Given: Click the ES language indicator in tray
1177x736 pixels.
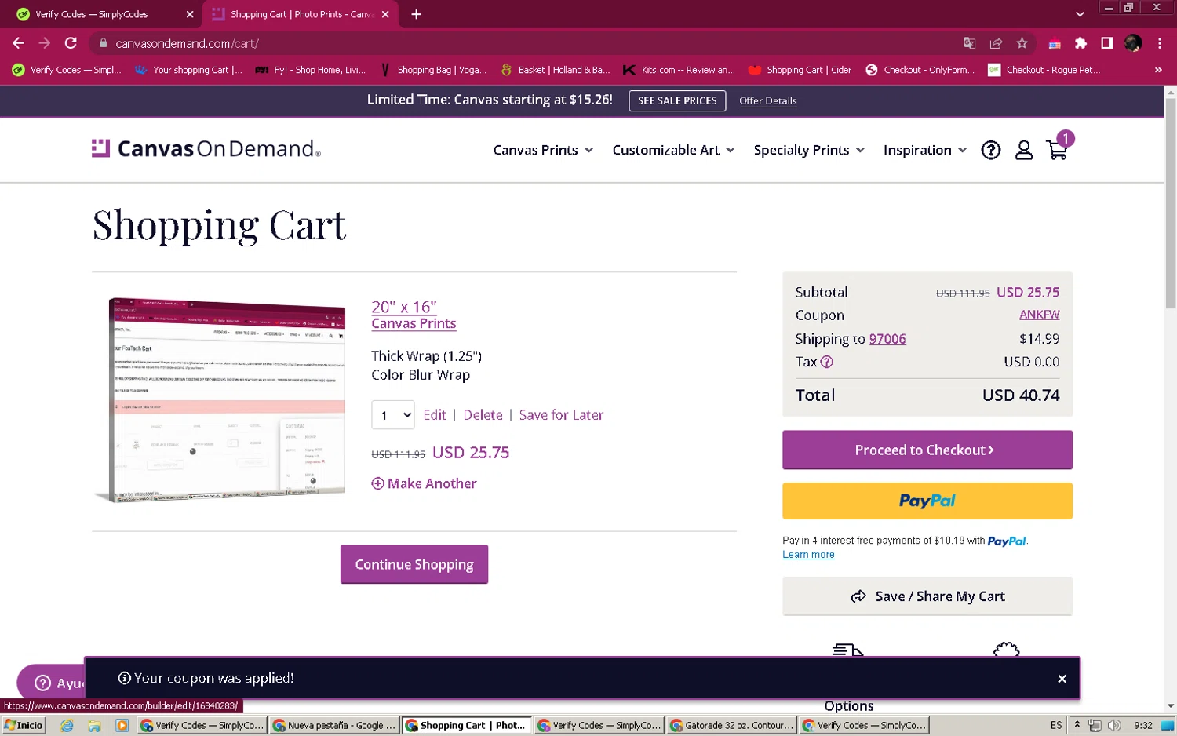Looking at the screenshot, I should (x=1056, y=725).
